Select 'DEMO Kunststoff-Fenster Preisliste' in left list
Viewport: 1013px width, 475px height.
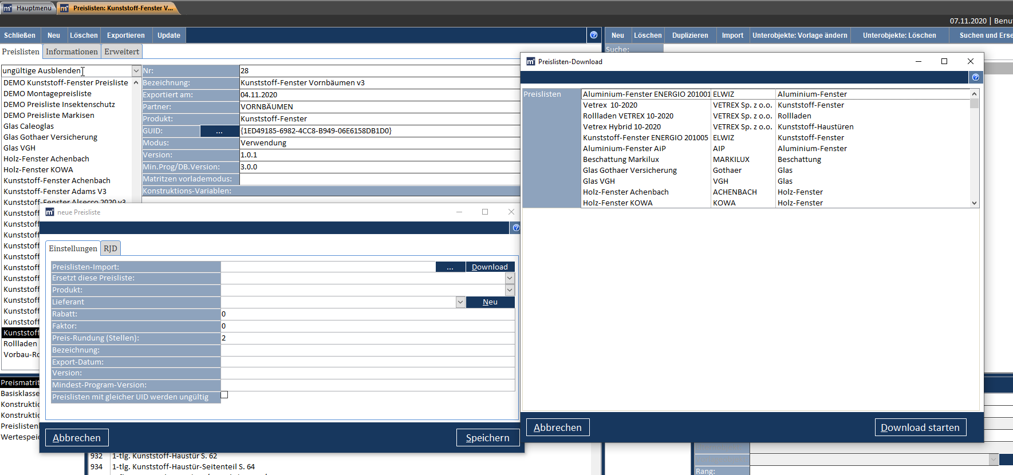click(x=66, y=83)
